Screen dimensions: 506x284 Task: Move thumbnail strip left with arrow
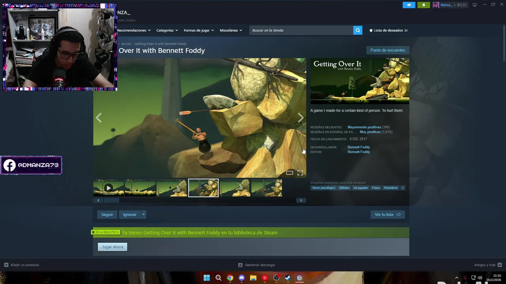(98, 200)
